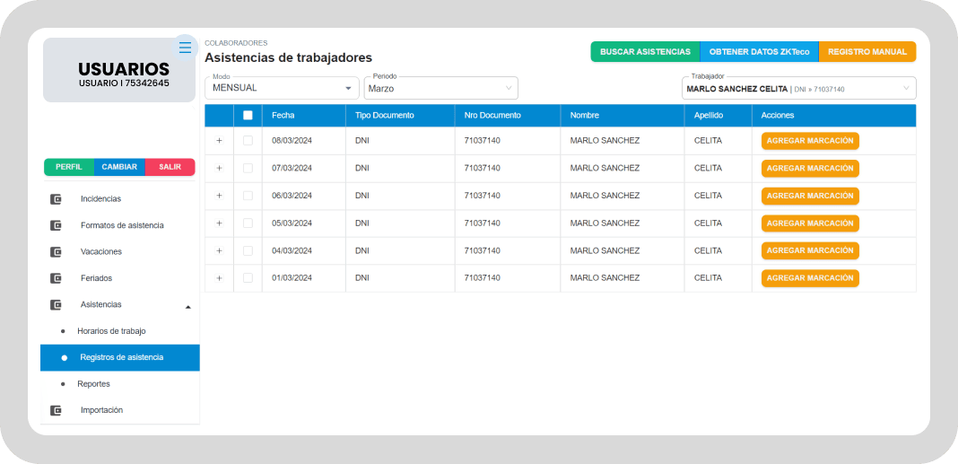Viewport: 958px width, 464px height.
Task: Click AGREGAR MARCACIÓN for 07/03/2024
Action: (x=810, y=168)
